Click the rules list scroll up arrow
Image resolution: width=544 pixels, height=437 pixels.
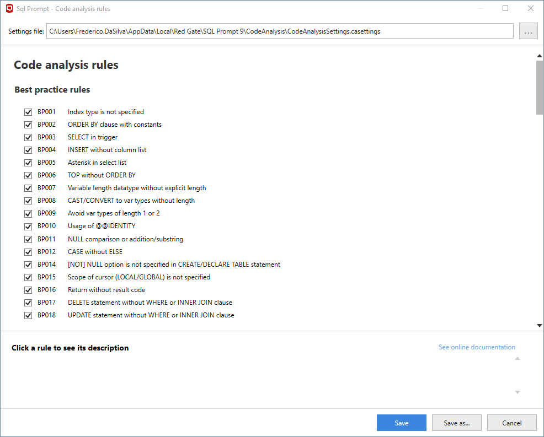point(539,56)
